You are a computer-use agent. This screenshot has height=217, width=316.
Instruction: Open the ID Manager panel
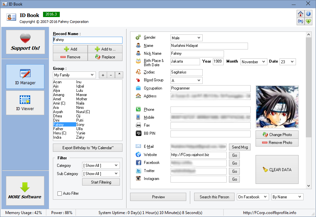click(x=25, y=76)
